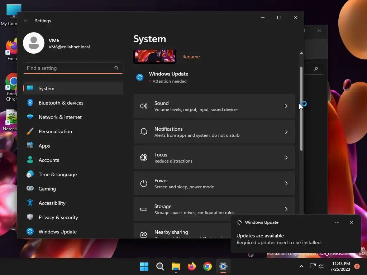Open Bluetooth & devices settings
The height and width of the screenshot is (275, 367).
coord(73,103)
